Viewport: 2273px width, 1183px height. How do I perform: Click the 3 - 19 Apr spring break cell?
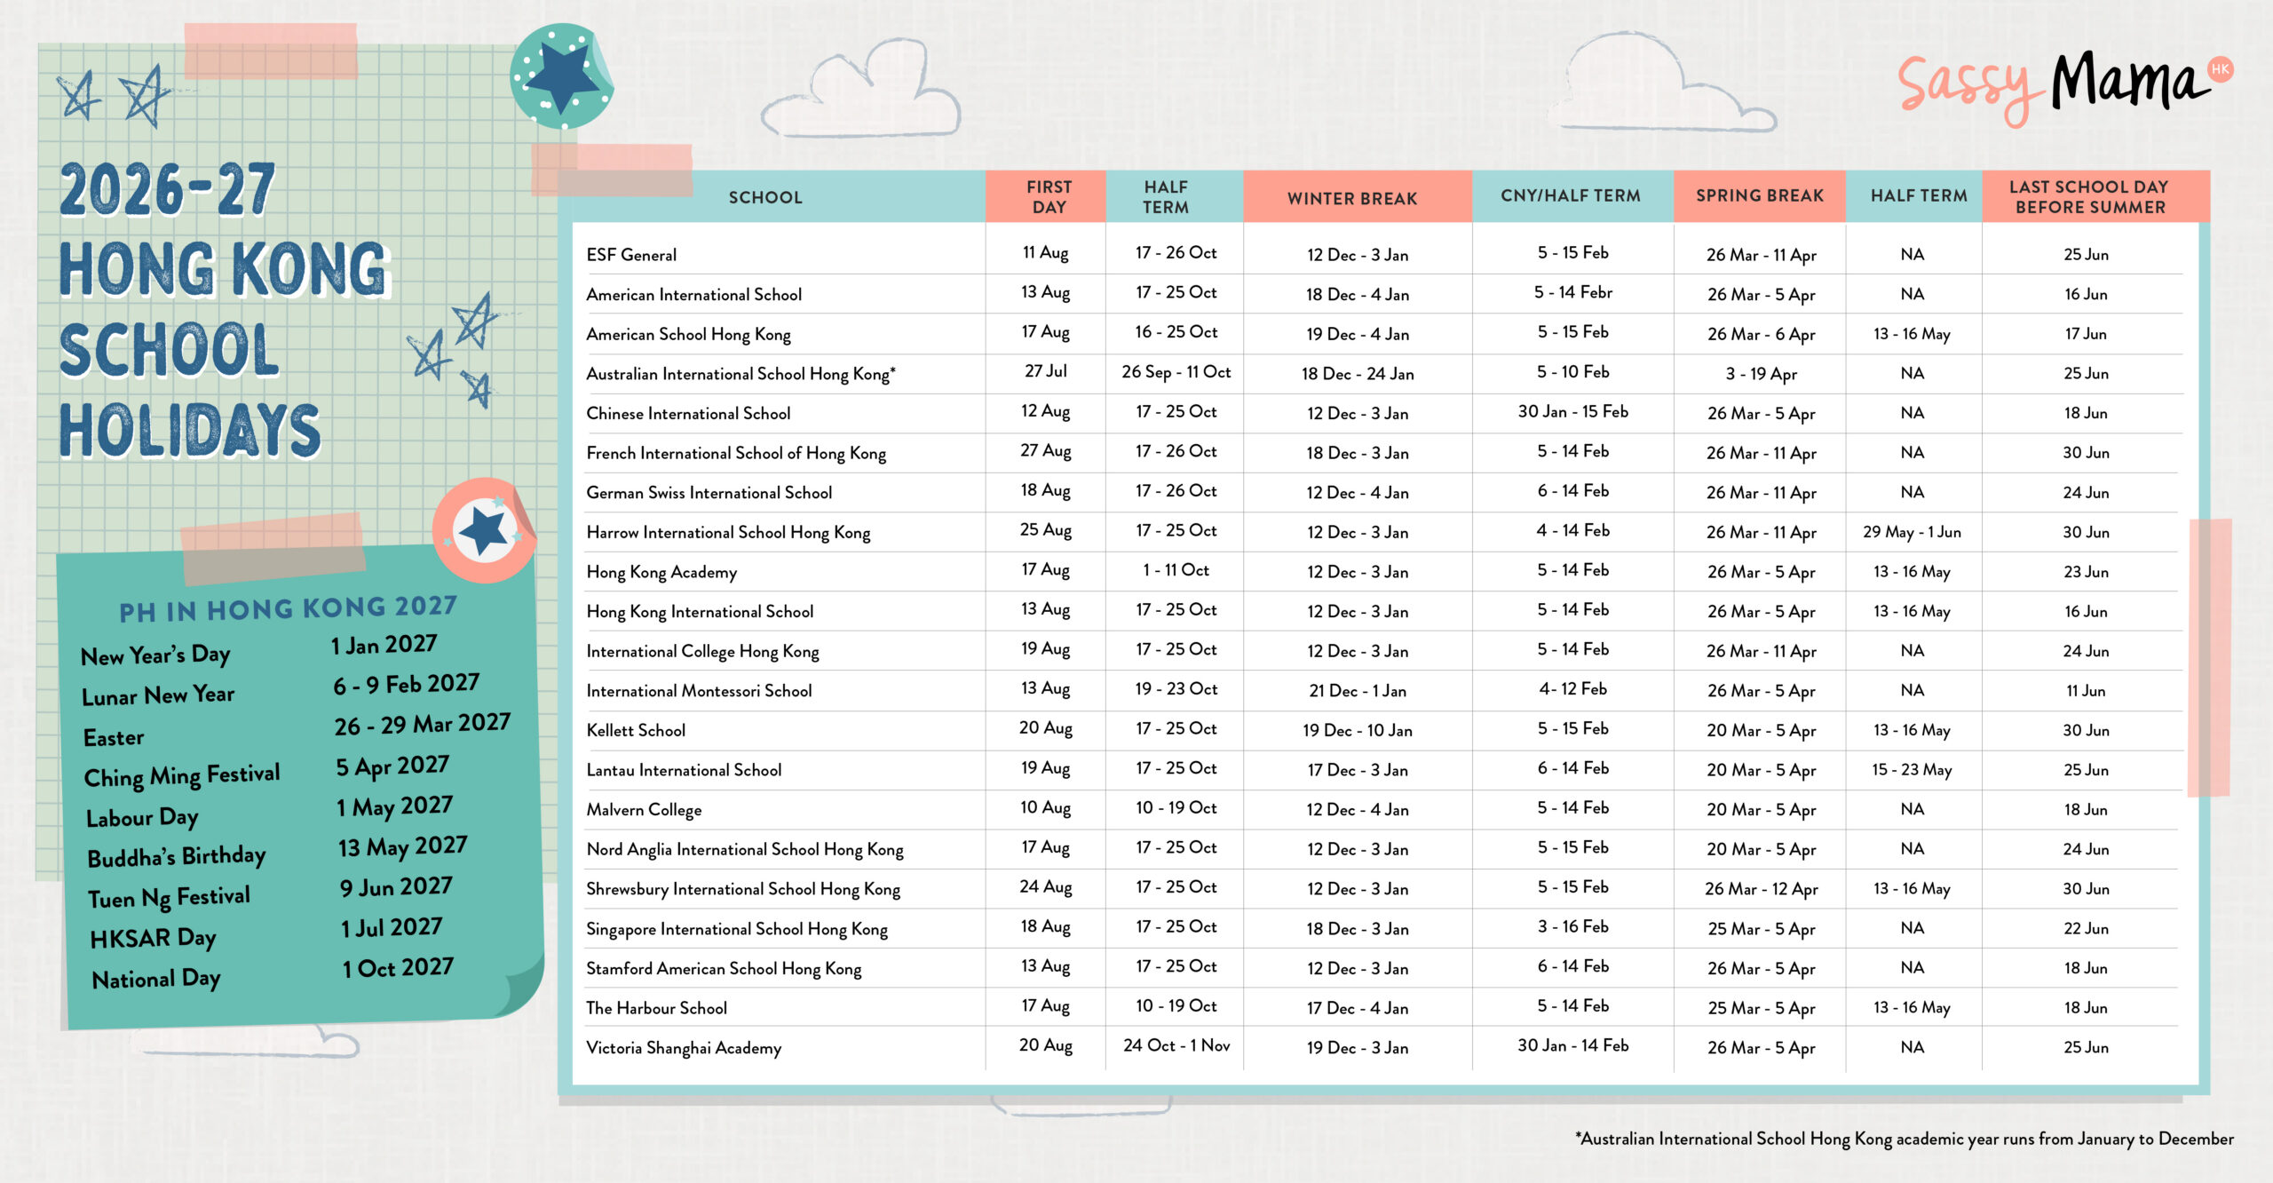click(1761, 374)
